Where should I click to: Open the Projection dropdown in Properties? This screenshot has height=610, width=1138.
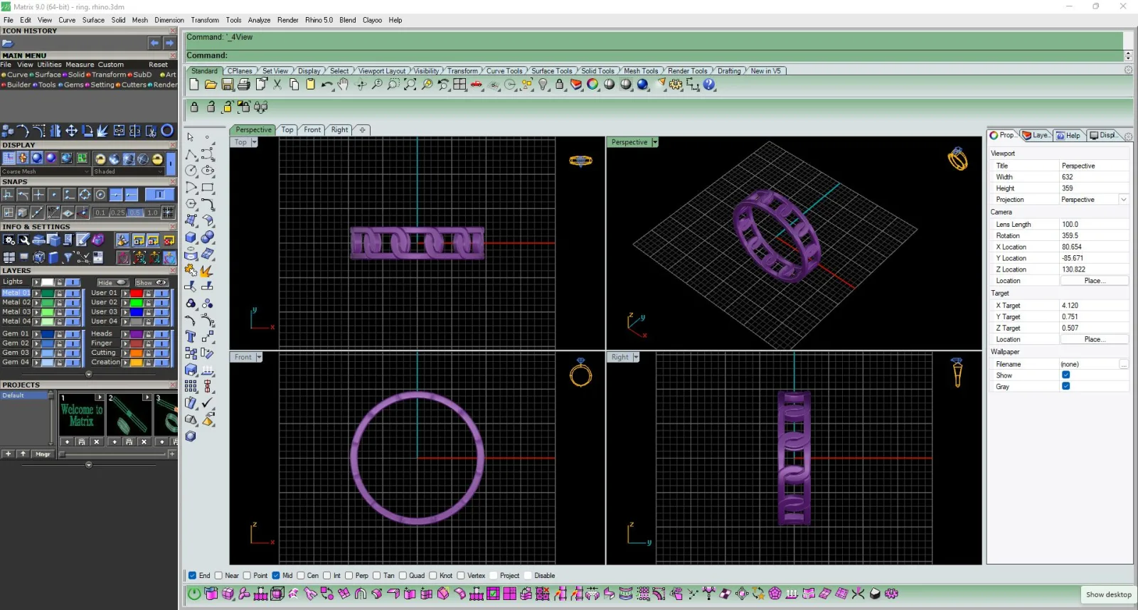click(x=1123, y=200)
